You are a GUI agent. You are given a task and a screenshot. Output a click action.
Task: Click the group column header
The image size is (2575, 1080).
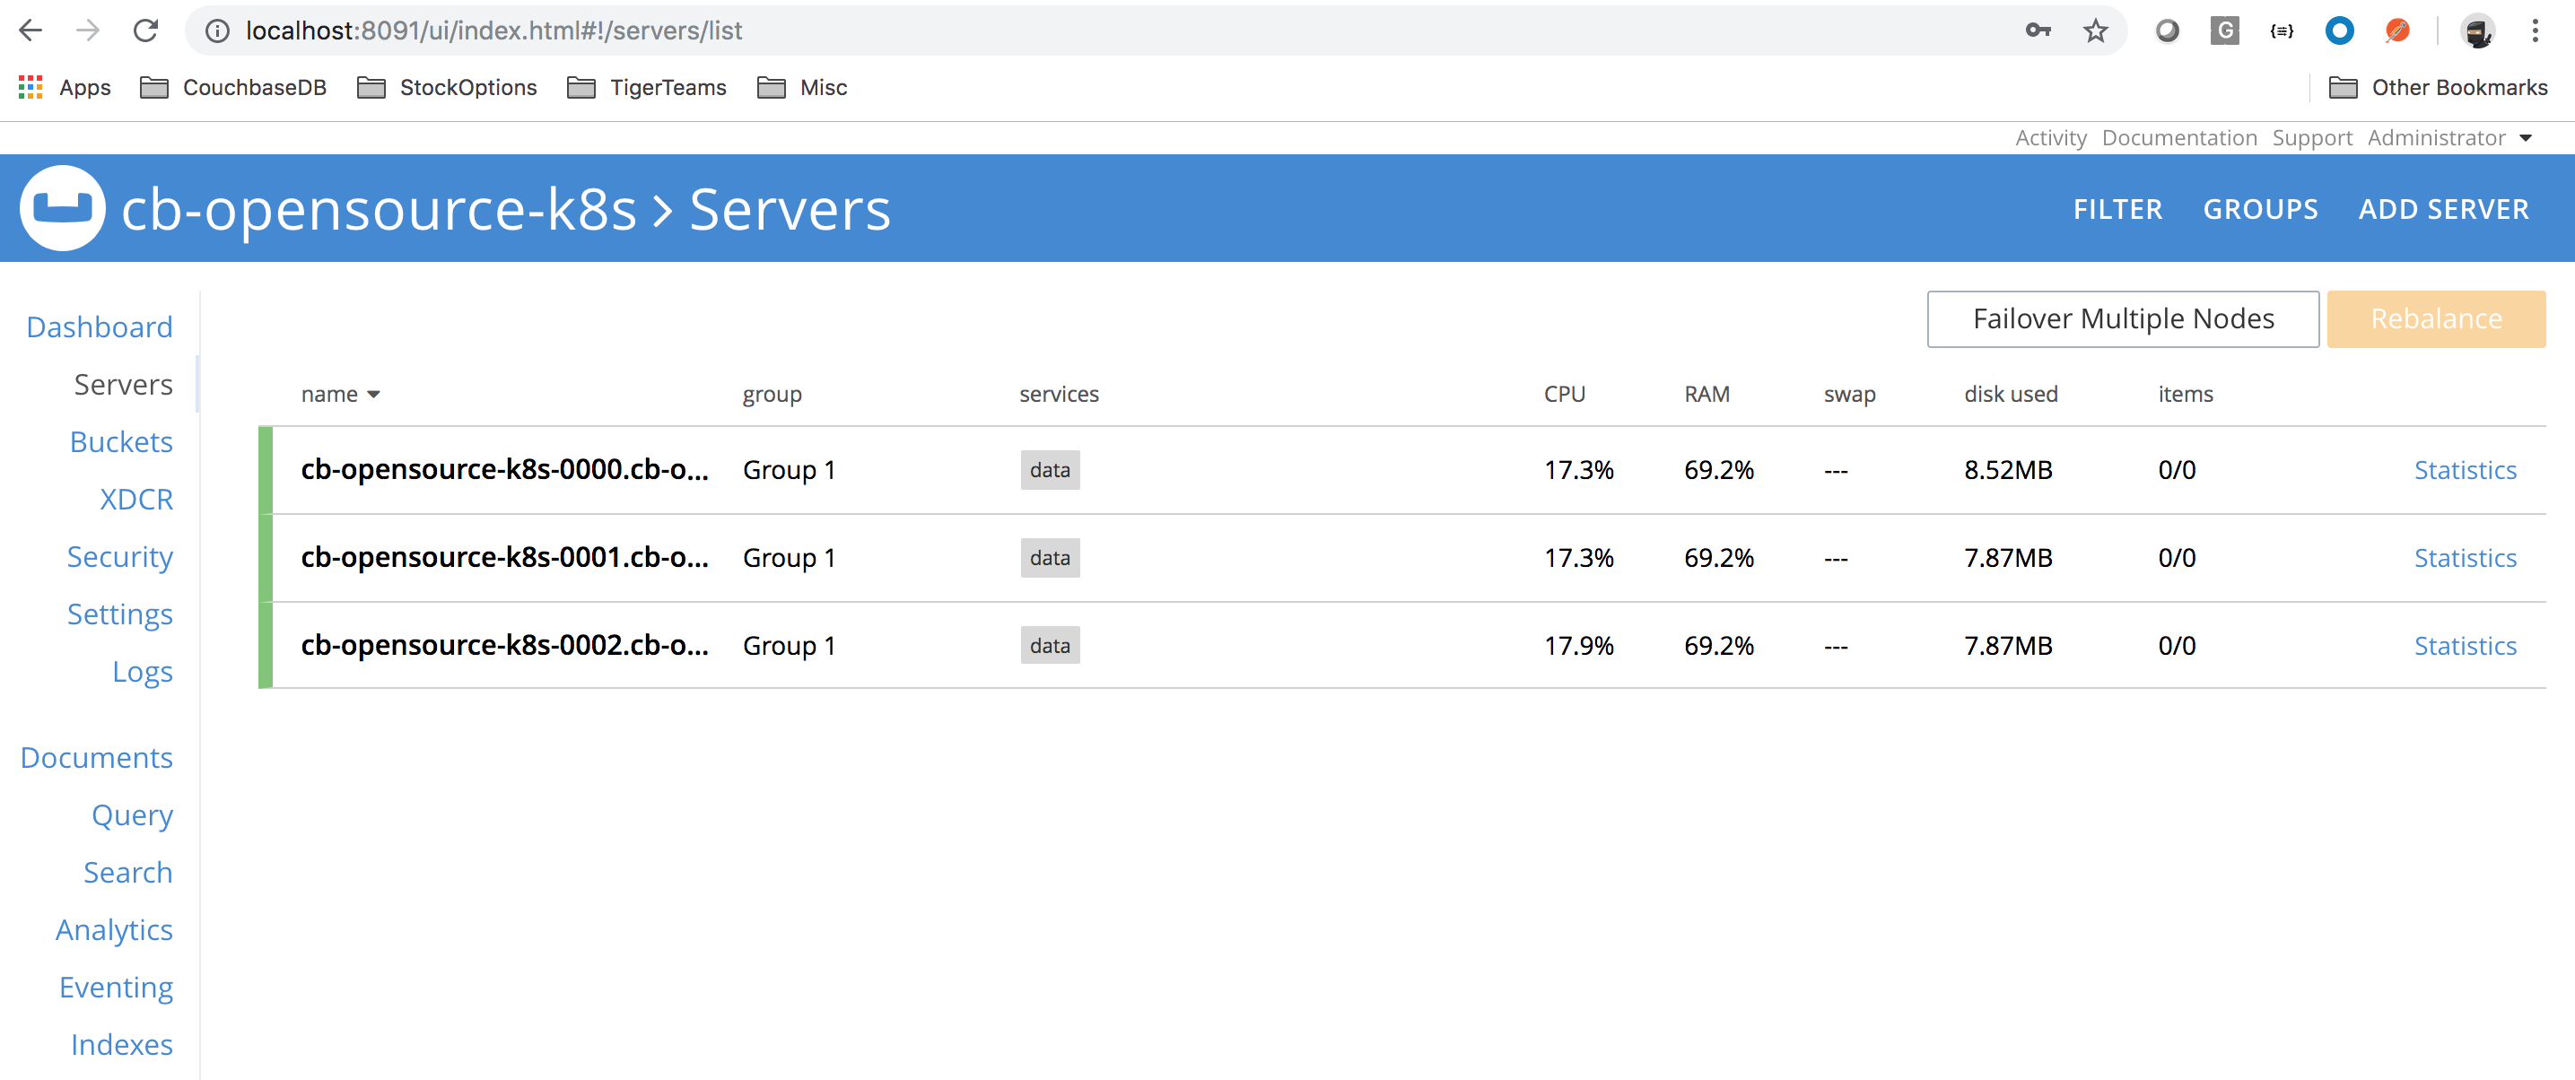(x=772, y=395)
